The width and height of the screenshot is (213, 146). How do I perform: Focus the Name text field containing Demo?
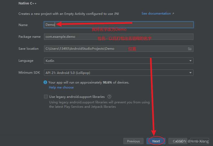pos(119,25)
